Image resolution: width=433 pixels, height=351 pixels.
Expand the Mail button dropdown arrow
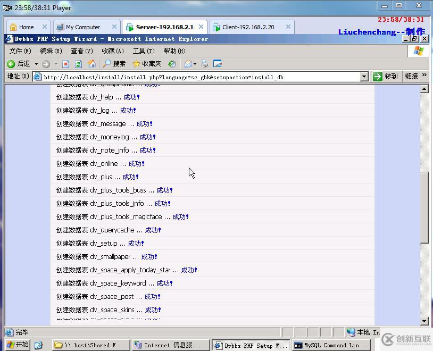pos(195,64)
